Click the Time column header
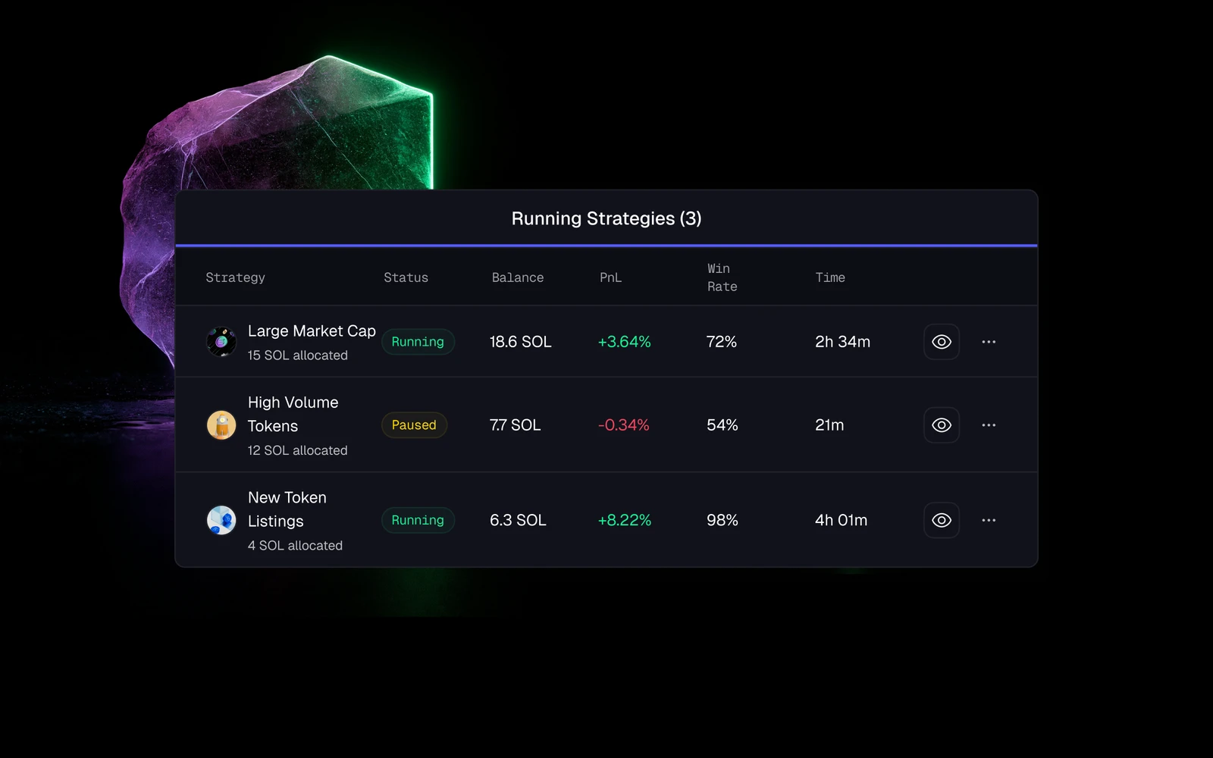 coord(830,277)
